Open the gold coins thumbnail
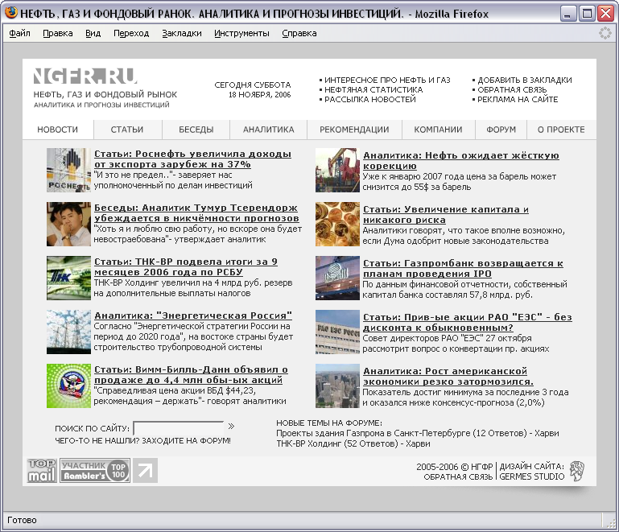Image resolution: width=619 pixels, height=532 pixels. (x=337, y=225)
